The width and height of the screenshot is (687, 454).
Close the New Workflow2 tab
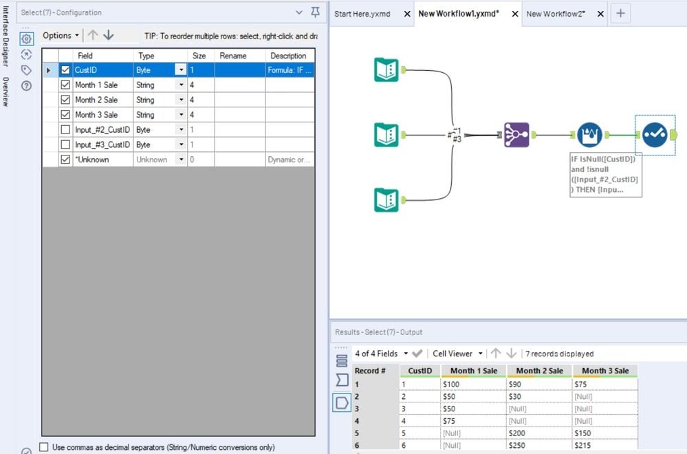pos(600,14)
